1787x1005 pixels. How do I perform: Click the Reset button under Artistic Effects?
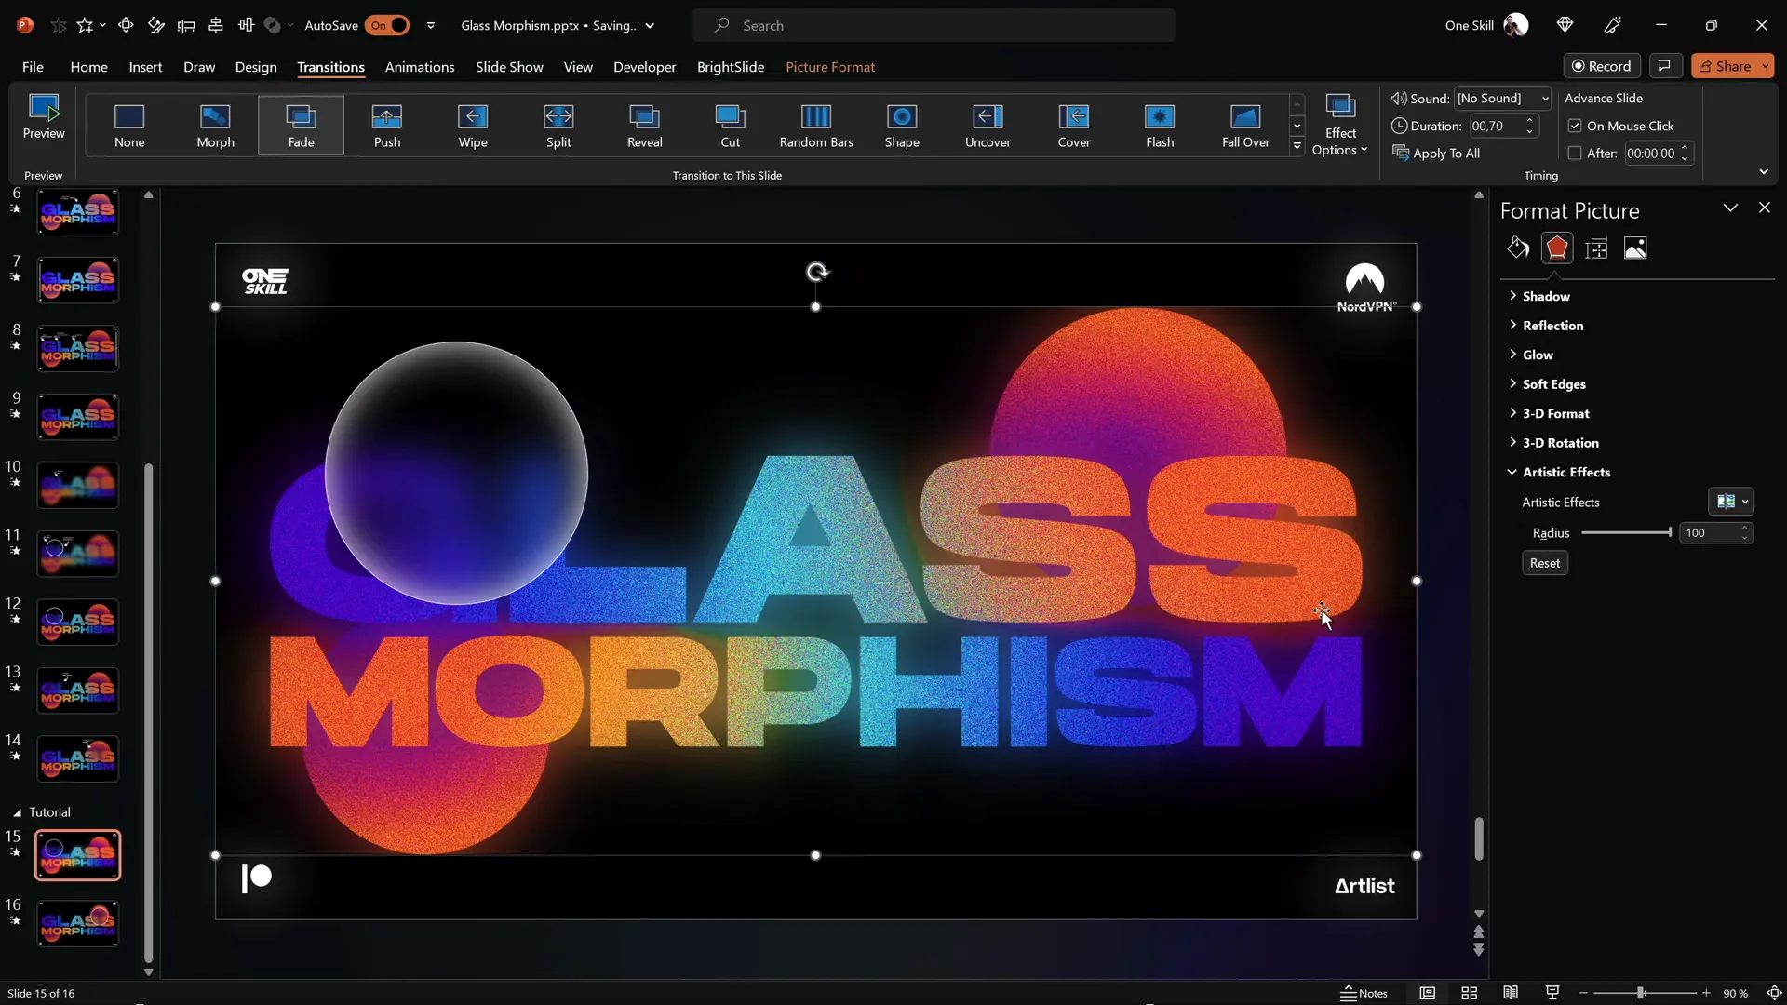point(1543,562)
